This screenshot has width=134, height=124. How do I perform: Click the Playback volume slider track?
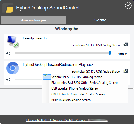(28, 79)
